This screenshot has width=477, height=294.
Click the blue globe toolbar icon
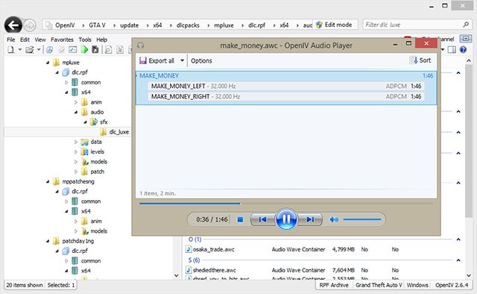[x=50, y=50]
